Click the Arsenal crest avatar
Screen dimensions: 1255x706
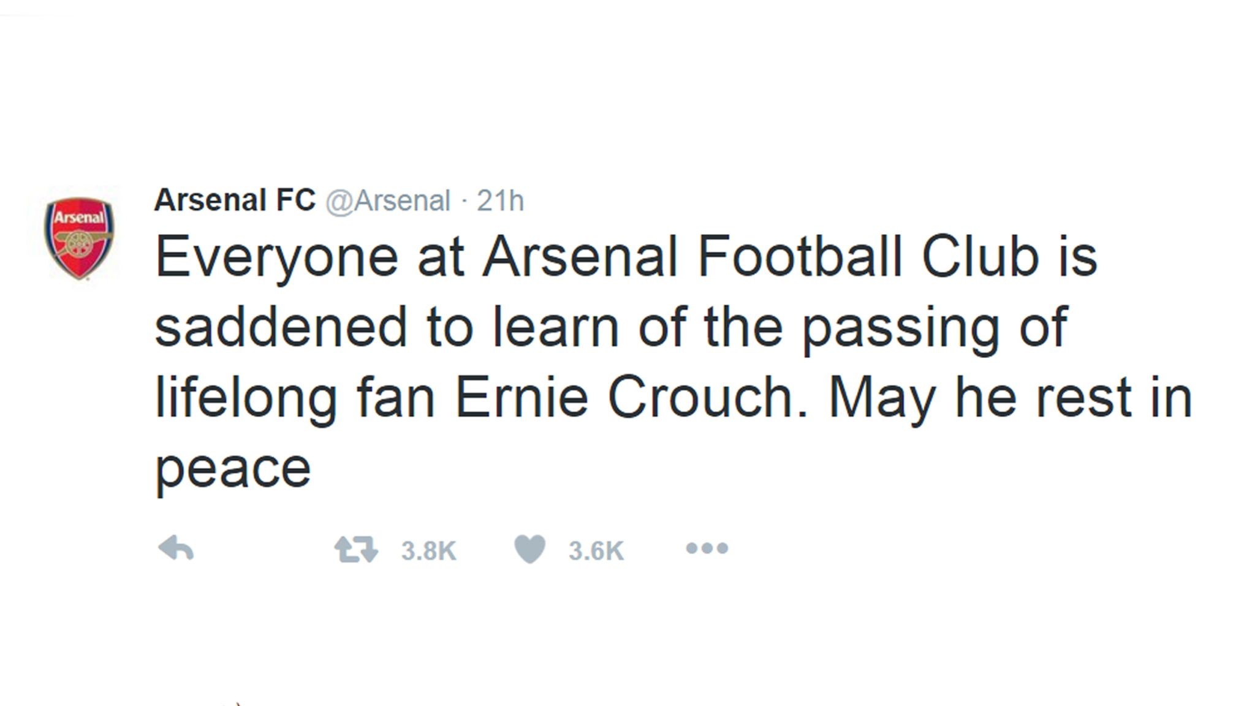point(81,238)
